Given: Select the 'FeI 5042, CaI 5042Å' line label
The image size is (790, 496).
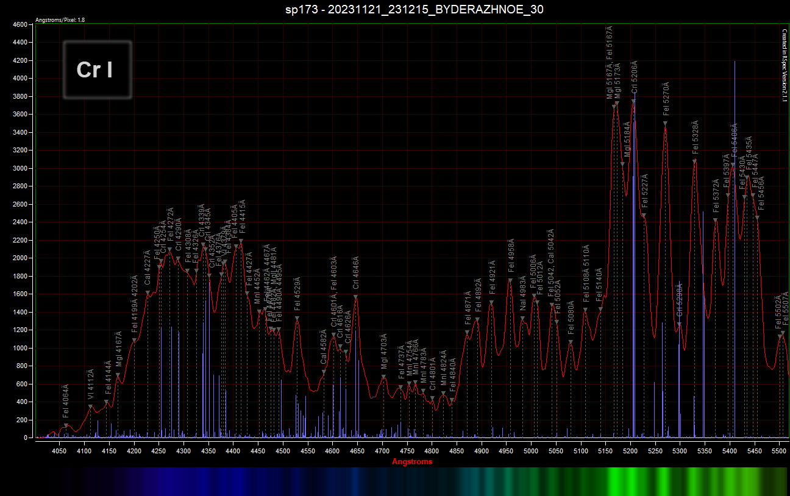Looking at the screenshot, I should 551,263.
